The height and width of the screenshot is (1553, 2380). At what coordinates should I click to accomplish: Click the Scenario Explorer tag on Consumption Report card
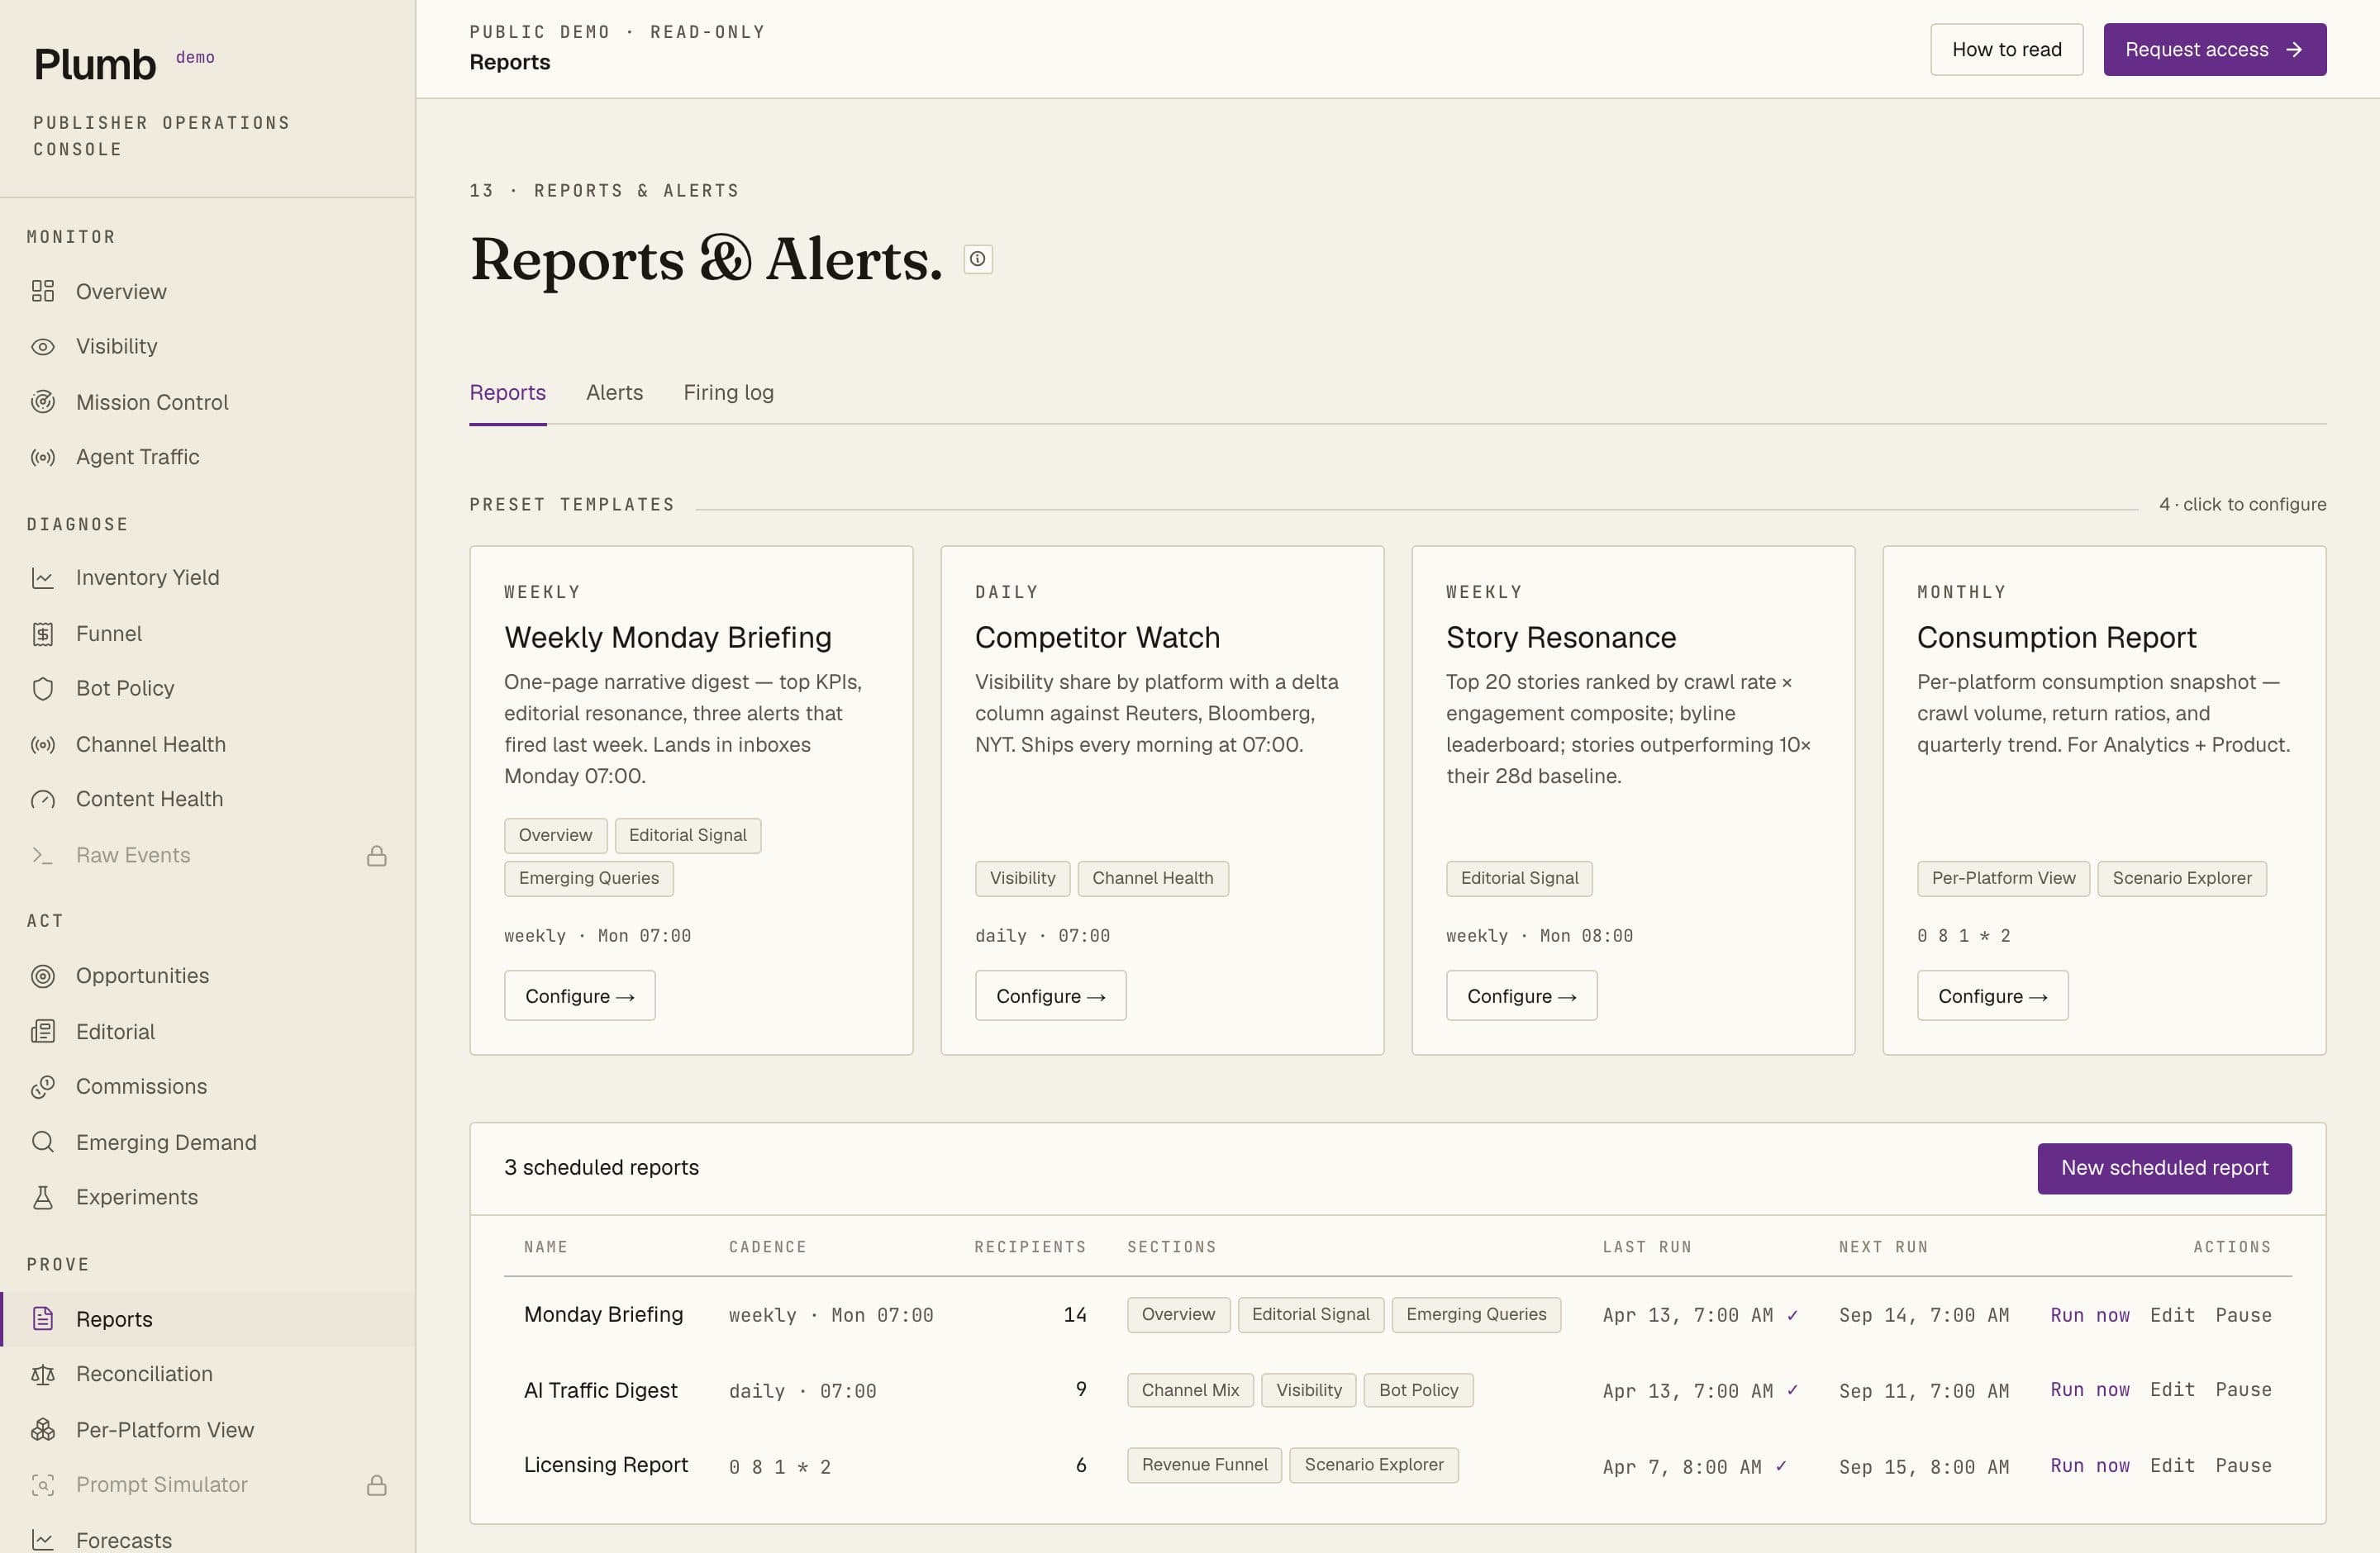coord(2182,878)
